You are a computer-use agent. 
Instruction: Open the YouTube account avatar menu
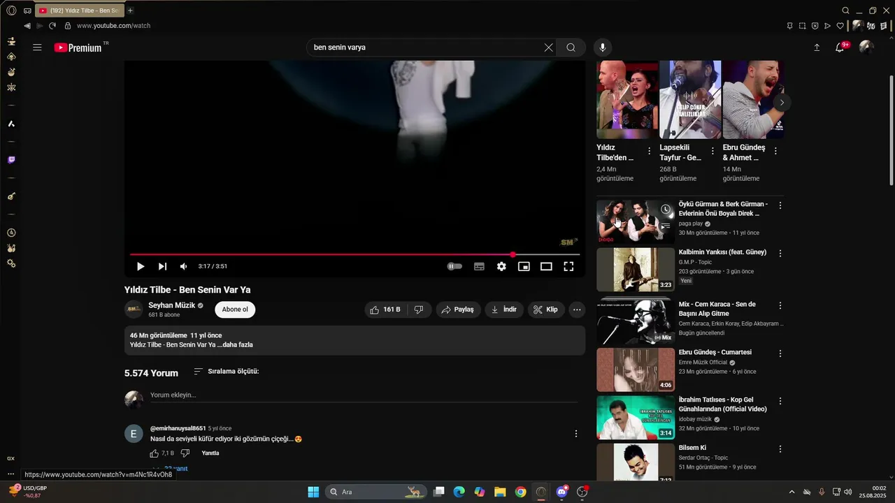(866, 48)
